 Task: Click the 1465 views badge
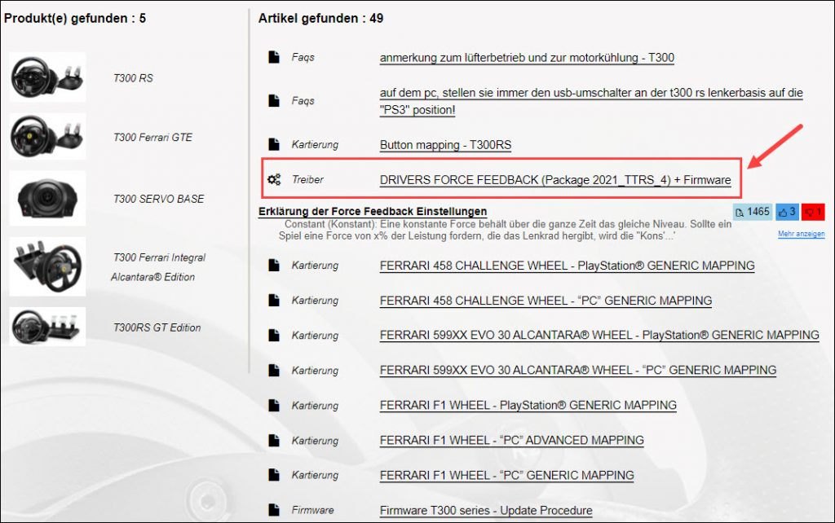point(753,212)
